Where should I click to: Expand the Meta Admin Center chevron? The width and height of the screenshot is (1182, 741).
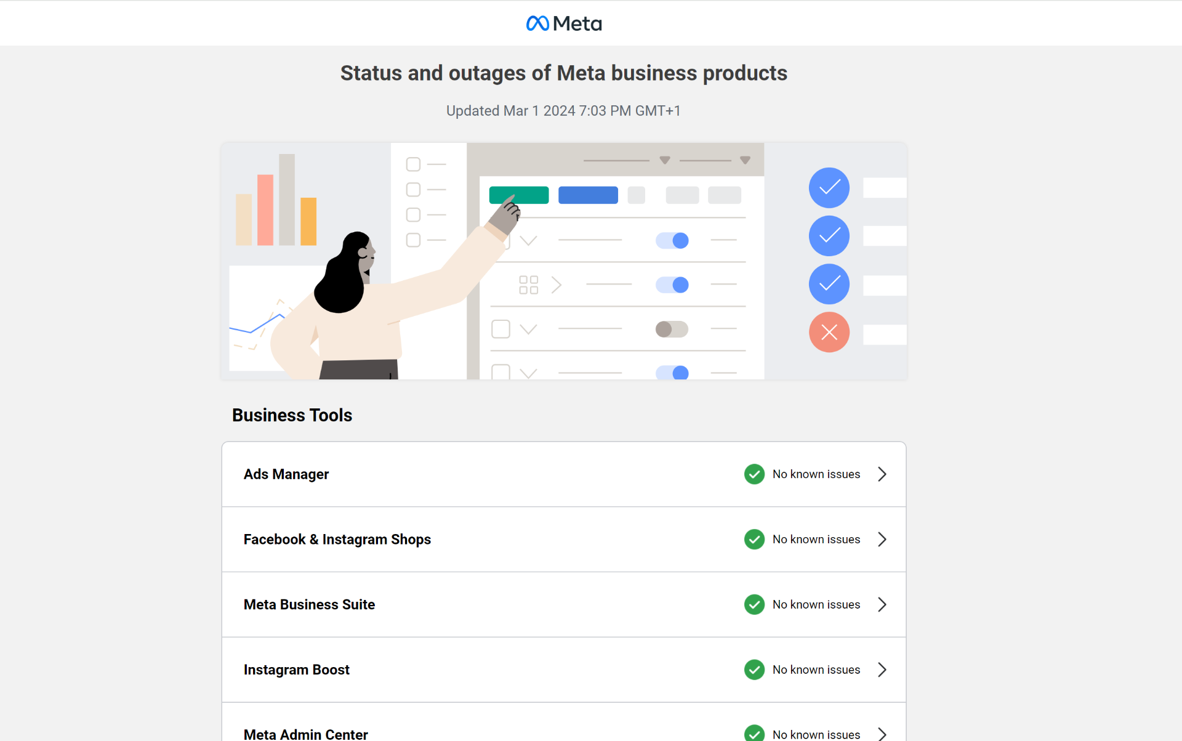pos(882,734)
